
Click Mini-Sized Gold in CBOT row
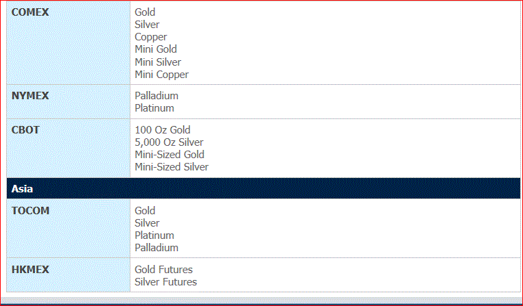[x=170, y=155]
